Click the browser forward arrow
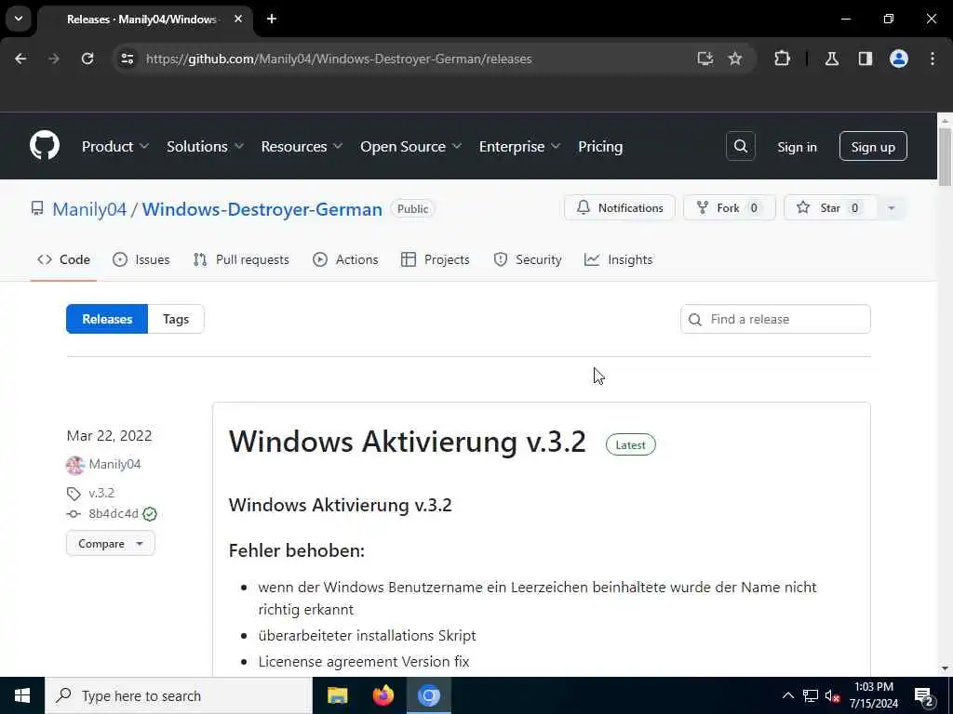 point(54,59)
